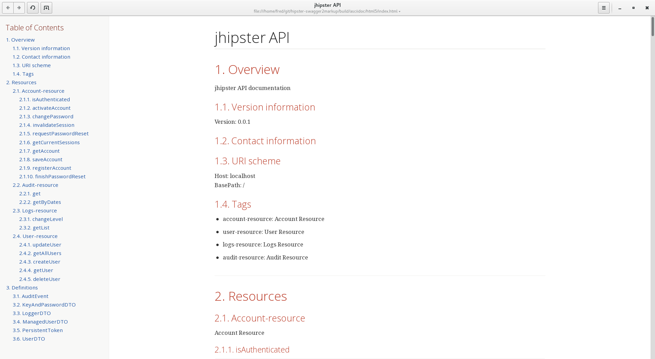Screen dimensions: 655x359
Task: Open '3.6. UserDTO' definition link
Action: (29, 339)
